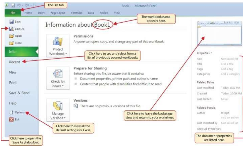Switch to the Formulas tab

tap(77, 13)
